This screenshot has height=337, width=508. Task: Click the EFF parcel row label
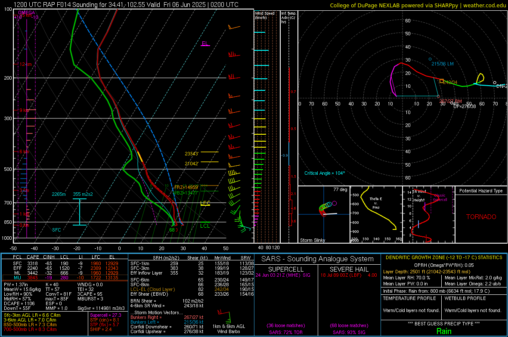(x=17, y=268)
